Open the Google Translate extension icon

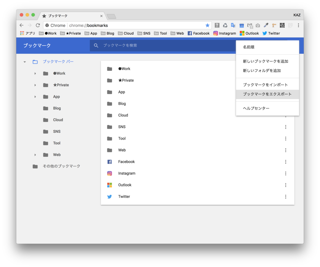(x=233, y=25)
